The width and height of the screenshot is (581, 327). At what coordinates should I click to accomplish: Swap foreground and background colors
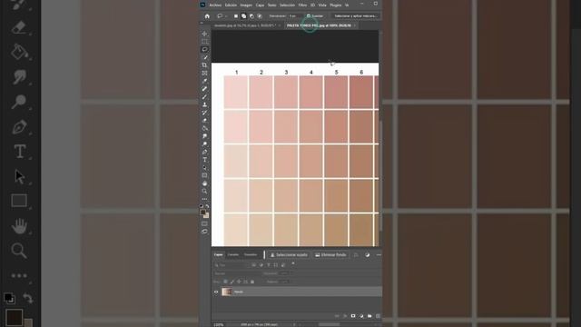click(207, 206)
